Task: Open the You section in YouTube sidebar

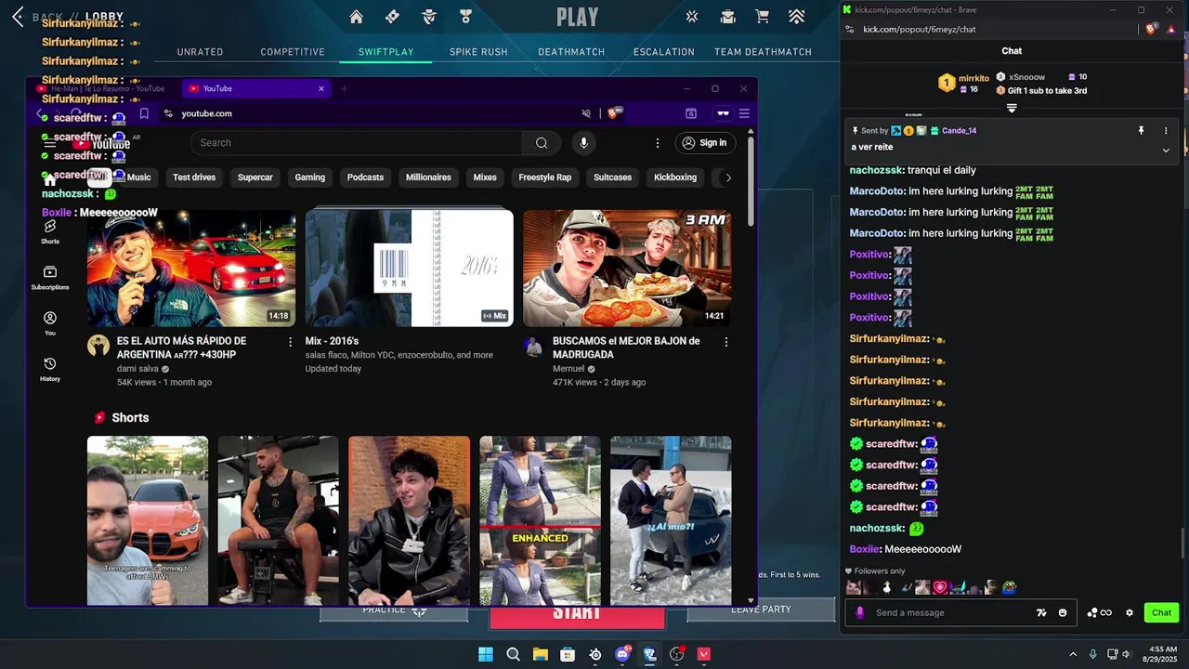Action: point(50,323)
